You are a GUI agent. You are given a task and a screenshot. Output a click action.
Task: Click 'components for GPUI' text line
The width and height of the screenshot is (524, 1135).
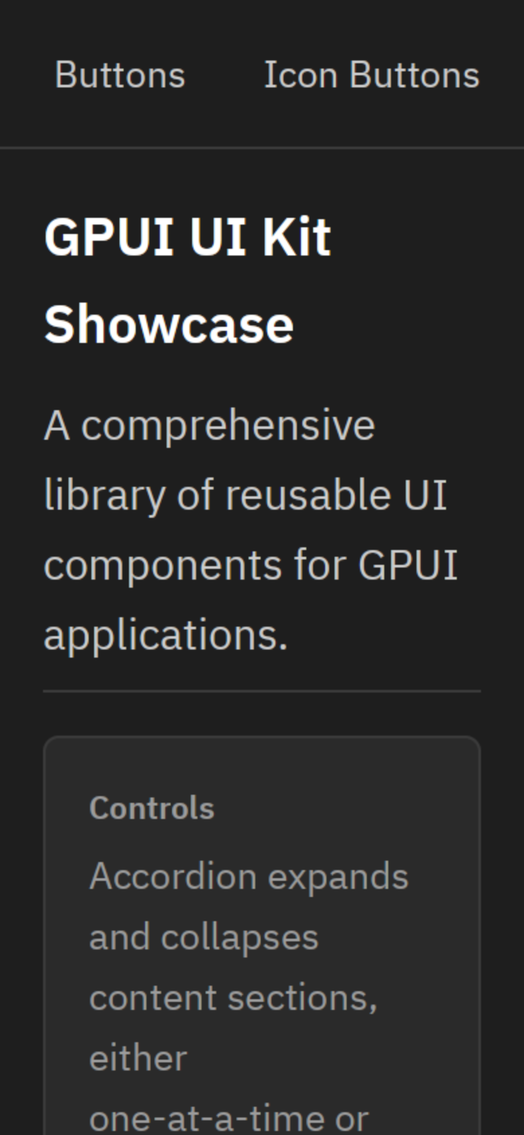(x=251, y=565)
